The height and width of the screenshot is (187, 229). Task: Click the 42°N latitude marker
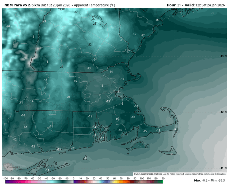click(224, 112)
